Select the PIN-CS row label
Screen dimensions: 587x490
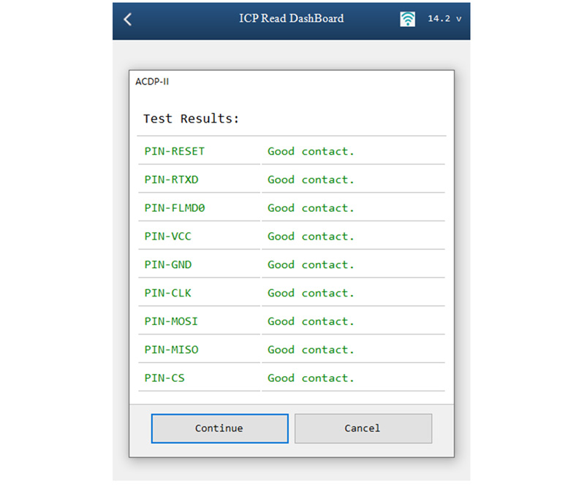(x=165, y=378)
